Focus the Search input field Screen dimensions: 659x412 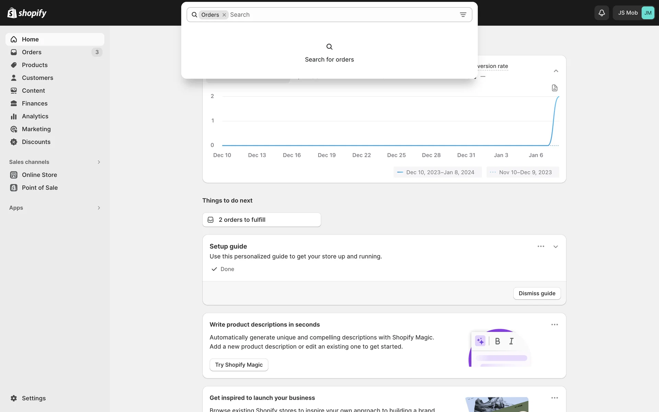[x=340, y=15]
